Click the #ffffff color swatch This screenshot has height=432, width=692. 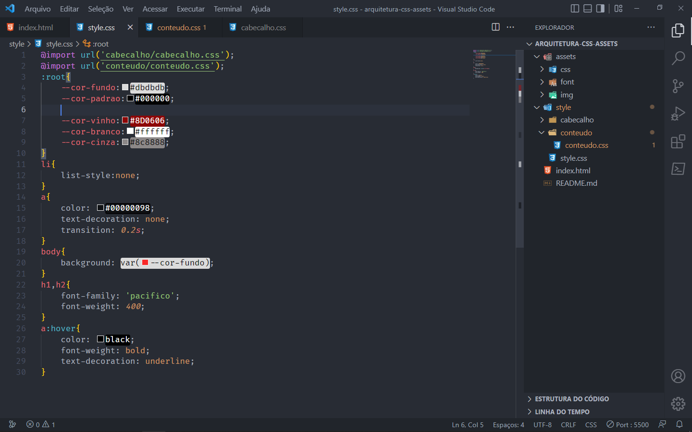130,131
